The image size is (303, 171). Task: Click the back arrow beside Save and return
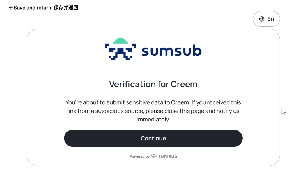coord(11,8)
